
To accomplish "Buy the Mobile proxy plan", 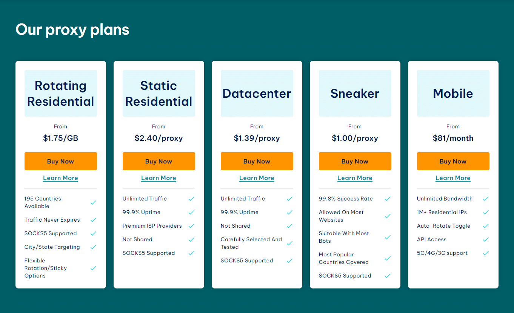I will coord(453,161).
